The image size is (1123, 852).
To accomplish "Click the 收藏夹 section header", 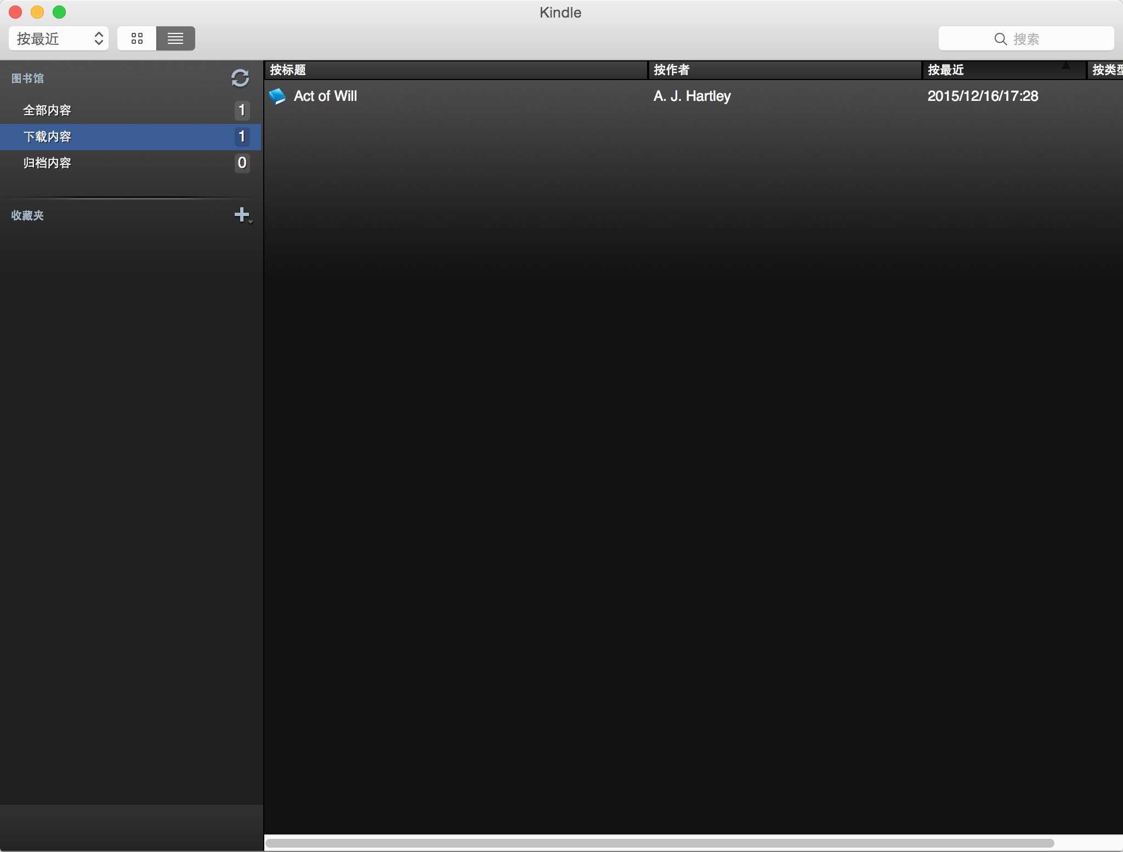I will (x=27, y=215).
